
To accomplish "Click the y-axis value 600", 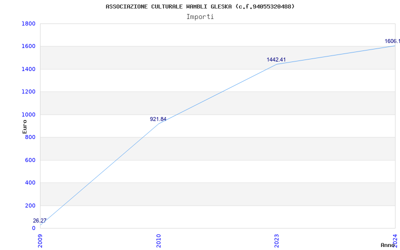I will tap(30, 160).
